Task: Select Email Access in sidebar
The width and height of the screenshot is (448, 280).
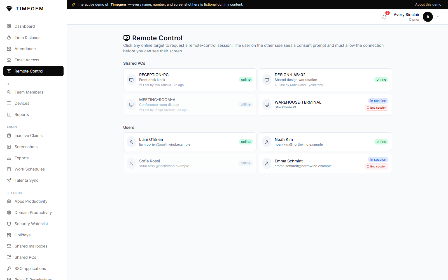Action: 34,60
